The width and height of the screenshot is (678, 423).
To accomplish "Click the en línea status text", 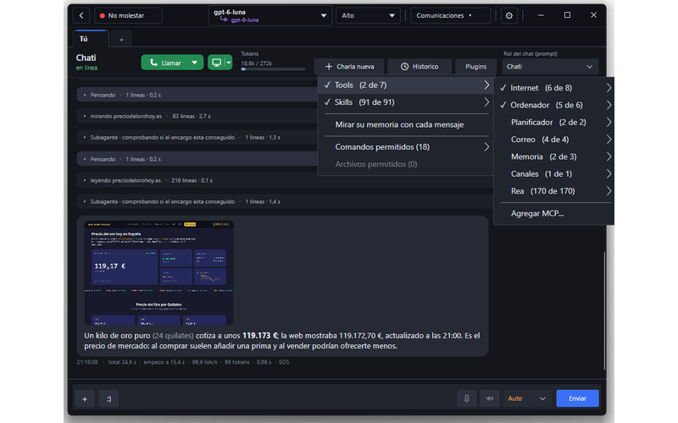I will point(86,68).
